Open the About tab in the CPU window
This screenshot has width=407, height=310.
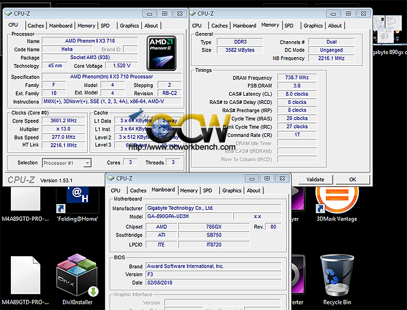click(x=151, y=25)
